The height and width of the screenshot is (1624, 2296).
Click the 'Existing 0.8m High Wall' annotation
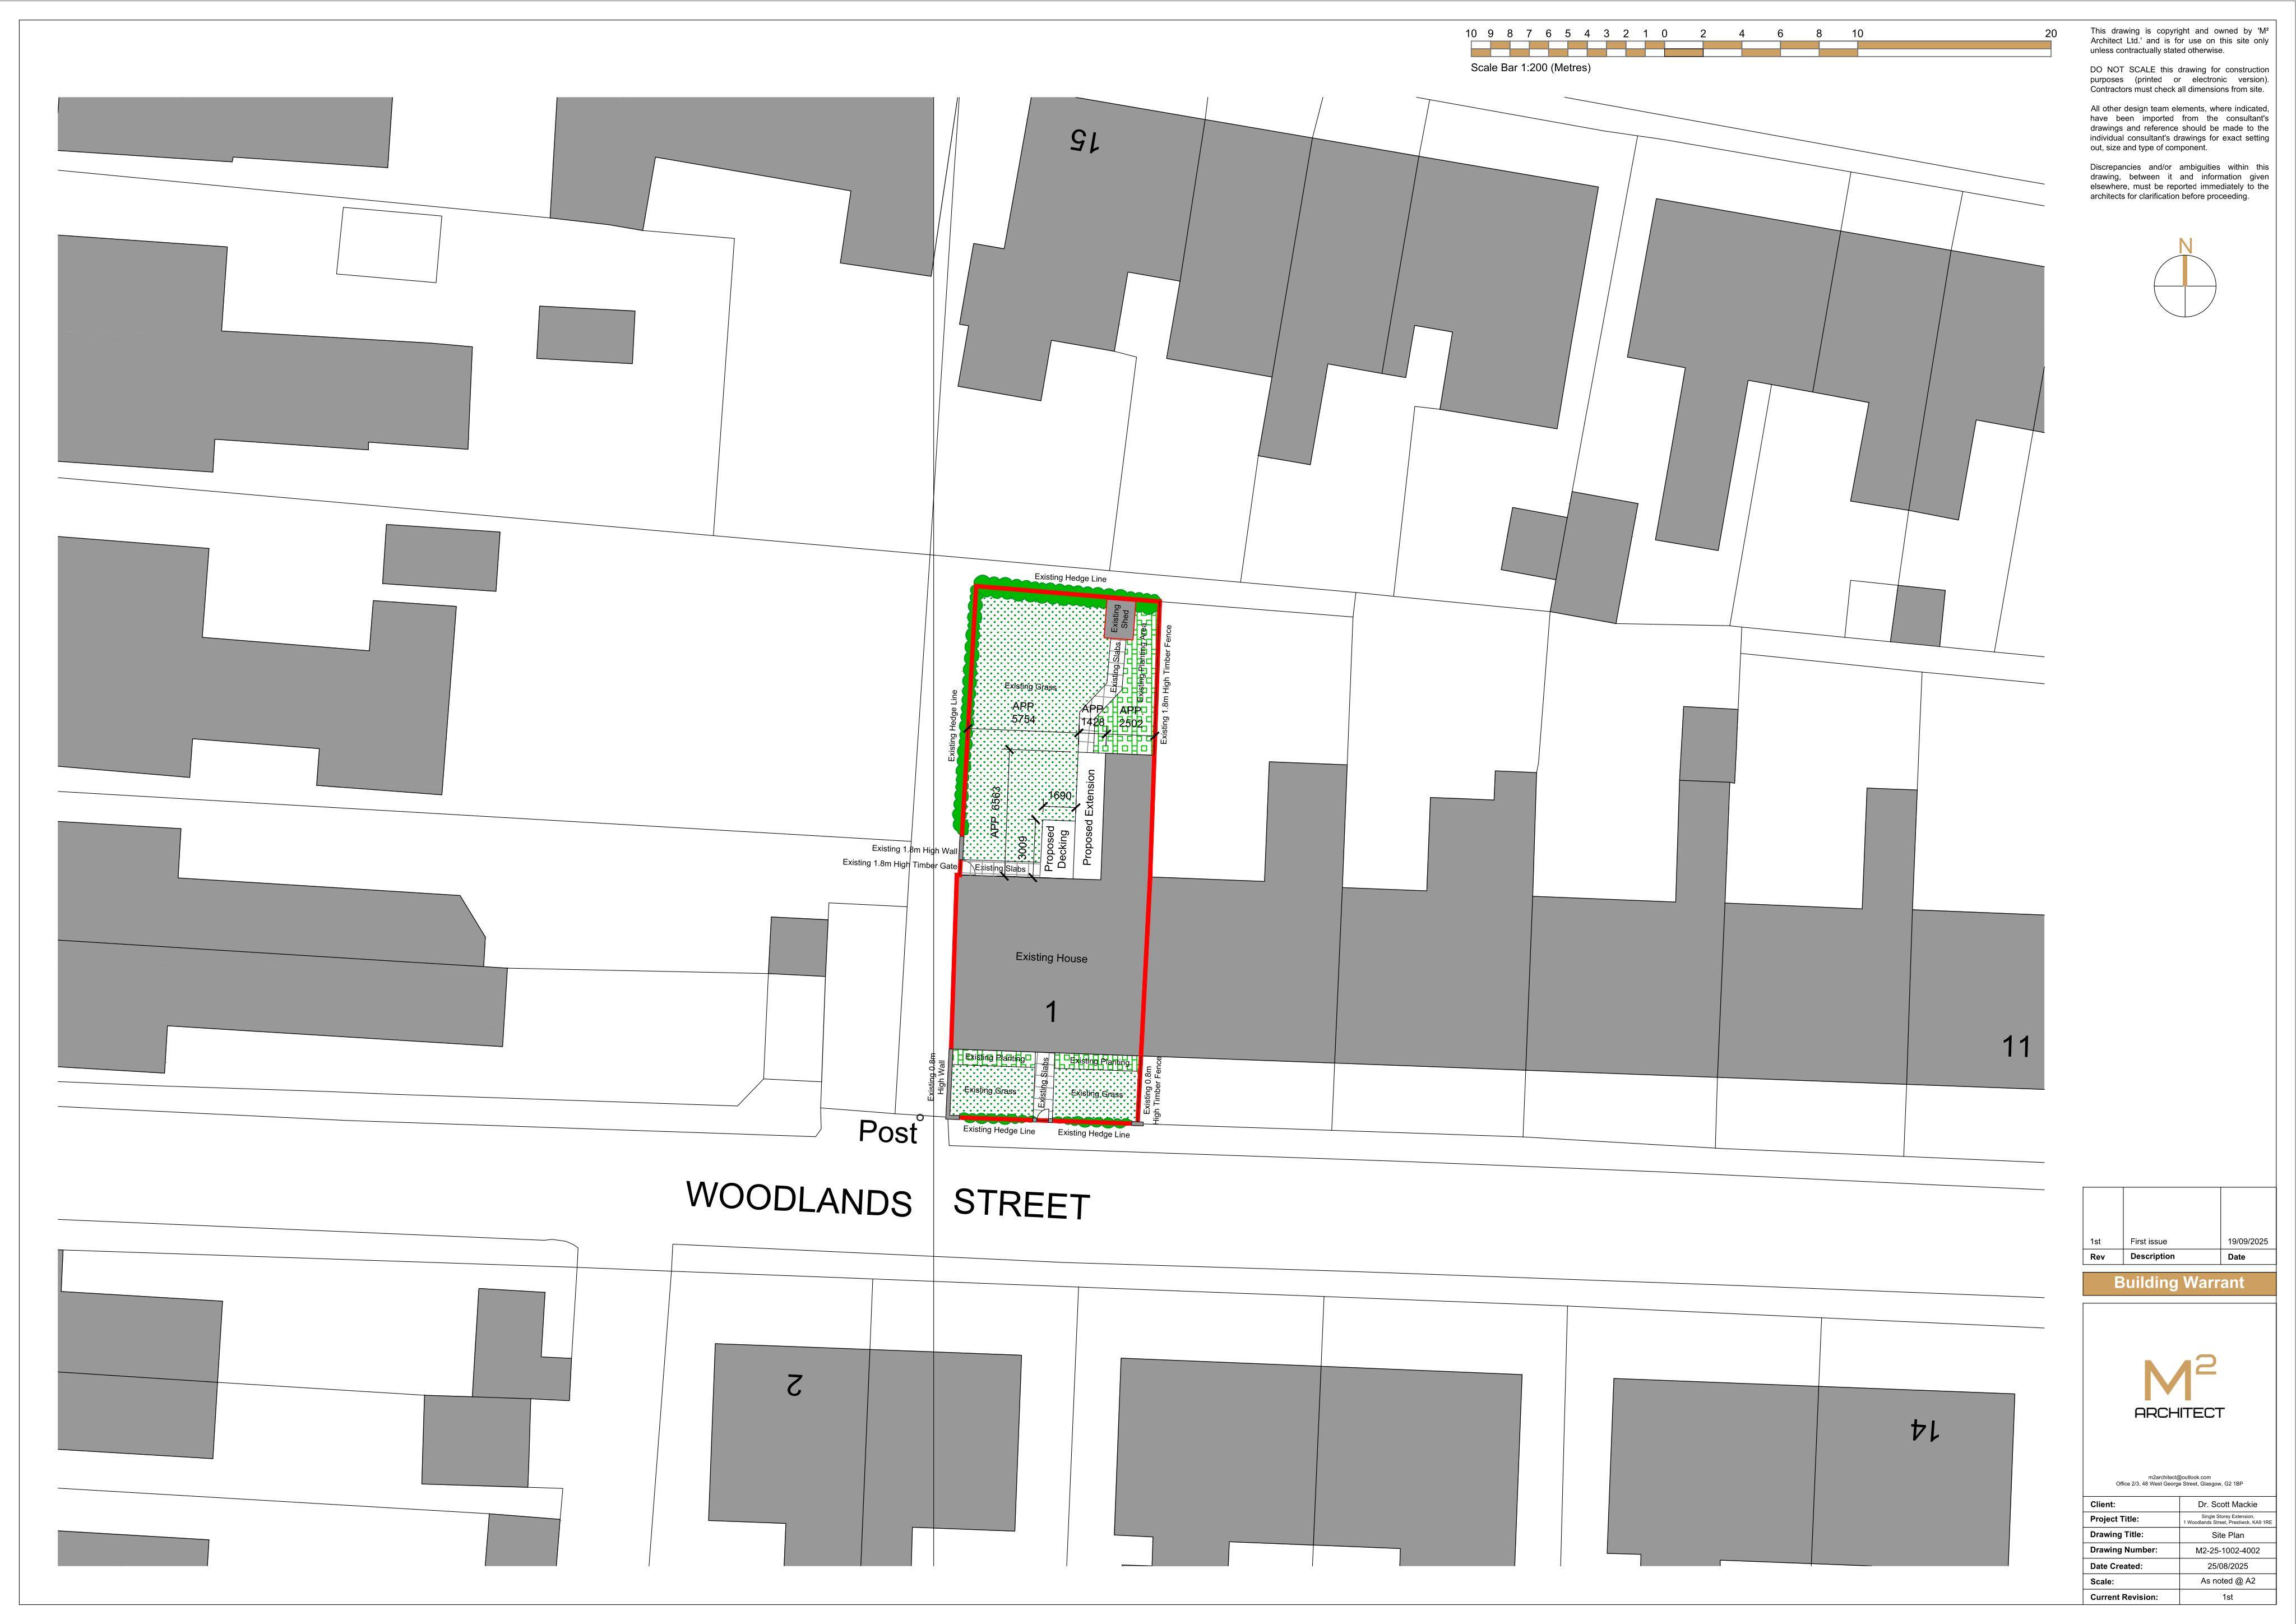click(936, 1076)
